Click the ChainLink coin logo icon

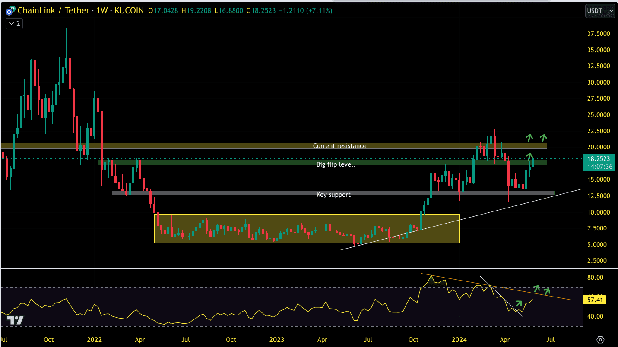(x=10, y=11)
